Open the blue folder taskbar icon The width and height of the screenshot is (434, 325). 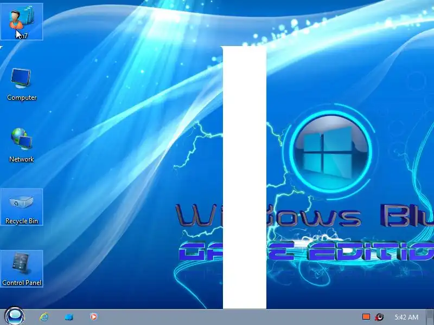(69, 317)
